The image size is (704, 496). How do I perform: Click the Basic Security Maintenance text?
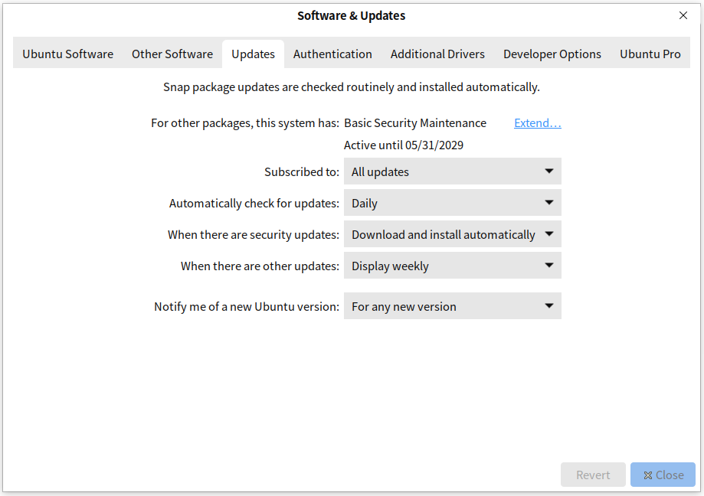(x=415, y=123)
